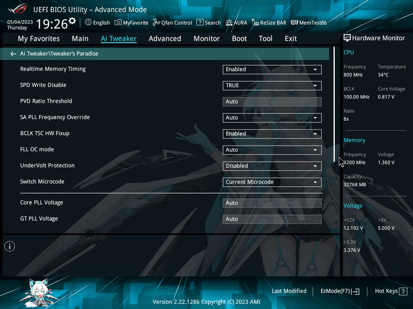The image size is (413, 309).
Task: Click the Search question mark icon
Action: (200, 23)
